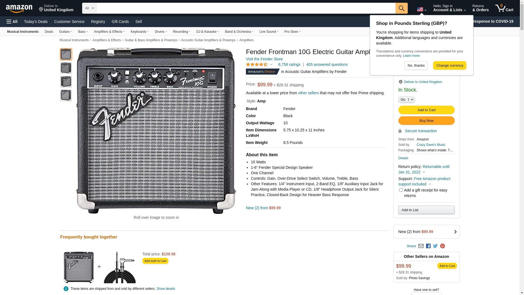Open the Qty quantity dropdown
Viewport: 524px width, 295px height.
coord(407,100)
